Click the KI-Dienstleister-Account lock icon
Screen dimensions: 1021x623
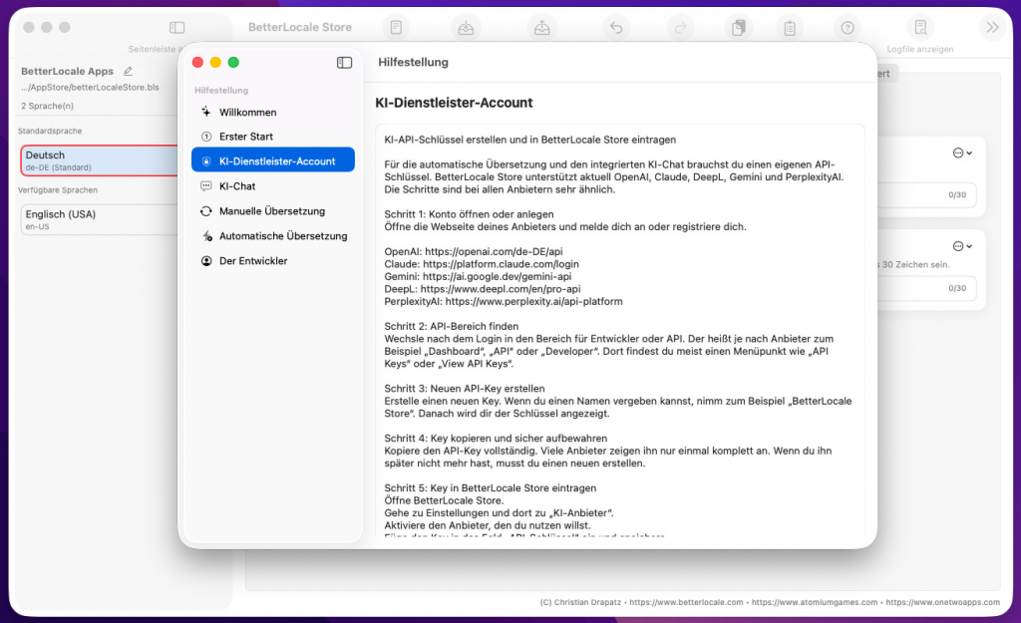[x=206, y=161]
